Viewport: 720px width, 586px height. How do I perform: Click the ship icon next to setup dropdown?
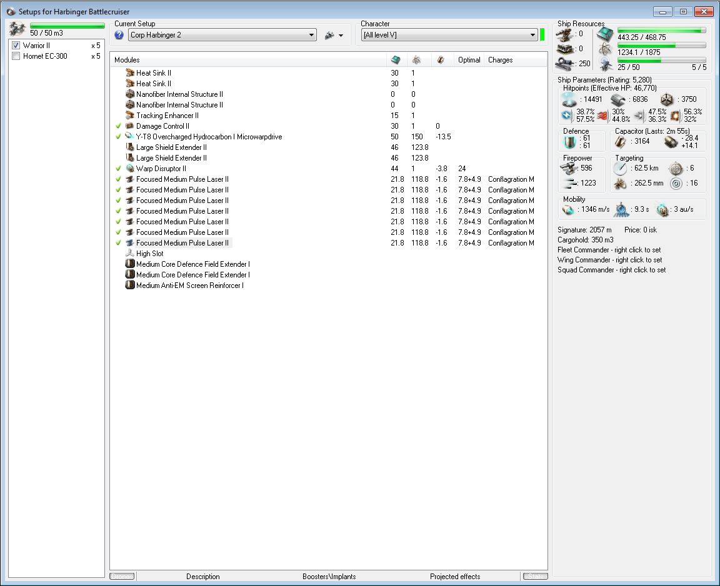pyautogui.click(x=329, y=36)
